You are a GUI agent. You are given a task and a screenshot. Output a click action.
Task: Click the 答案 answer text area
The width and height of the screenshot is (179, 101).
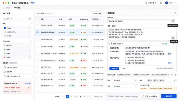coord(142,34)
